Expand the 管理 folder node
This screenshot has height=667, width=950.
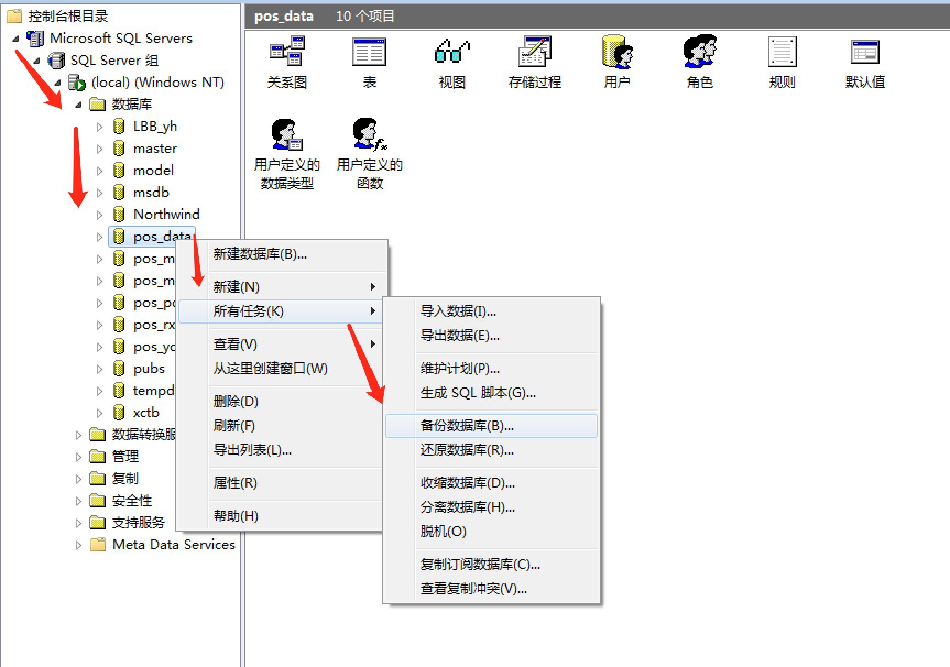click(79, 457)
